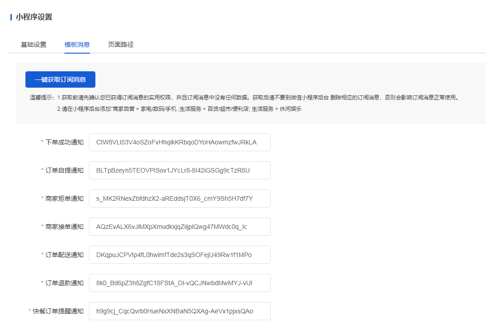Viewport: 486px width, 327px height.
Task: Click the 商家接单通知 label
Action: coord(64,227)
